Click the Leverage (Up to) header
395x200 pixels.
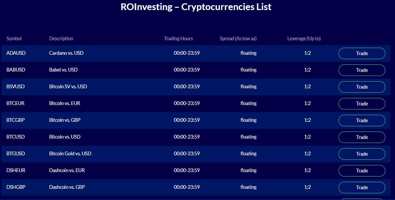[304, 38]
